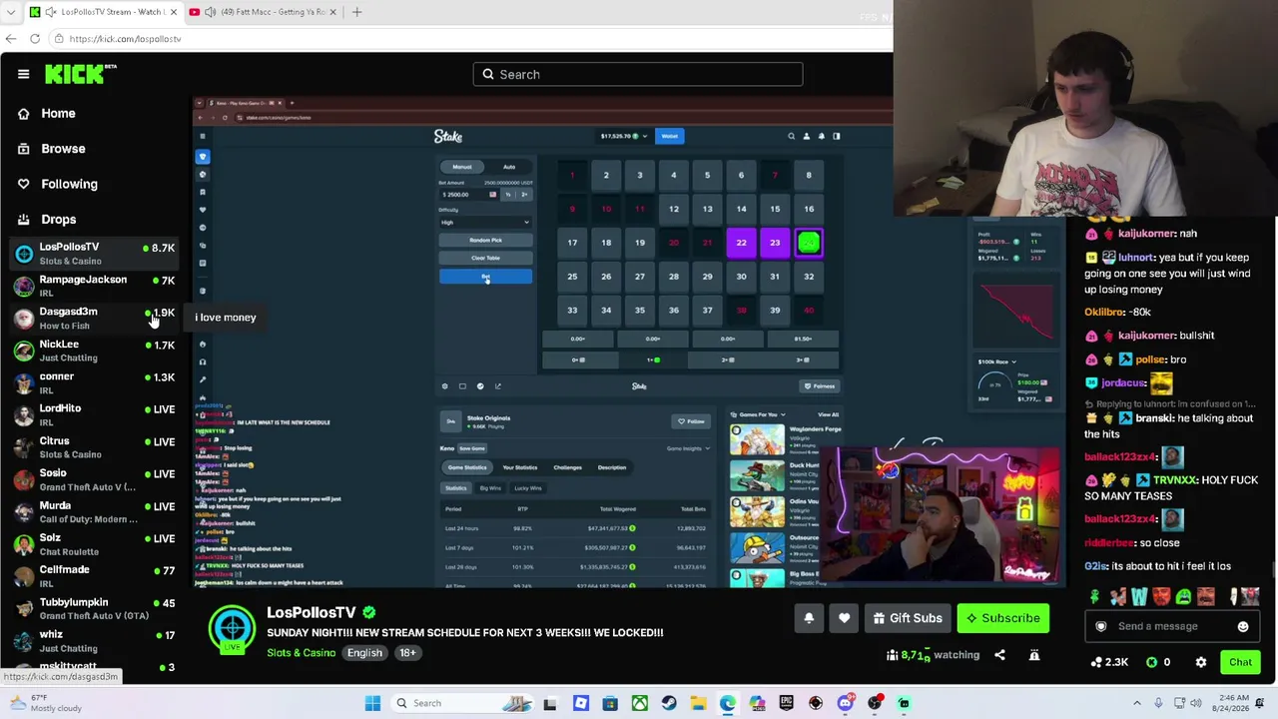Open RampageJackson's channel in the sidebar
This screenshot has width=1278, height=719.
coord(95,286)
